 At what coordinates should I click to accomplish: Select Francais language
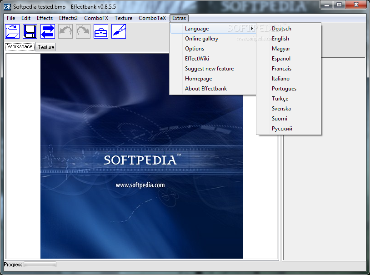click(289, 69)
